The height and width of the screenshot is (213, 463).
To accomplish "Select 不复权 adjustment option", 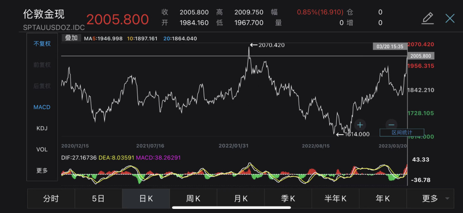I will click(42, 44).
